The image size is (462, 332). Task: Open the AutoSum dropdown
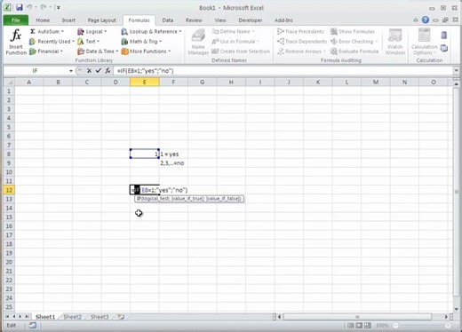[47, 31]
